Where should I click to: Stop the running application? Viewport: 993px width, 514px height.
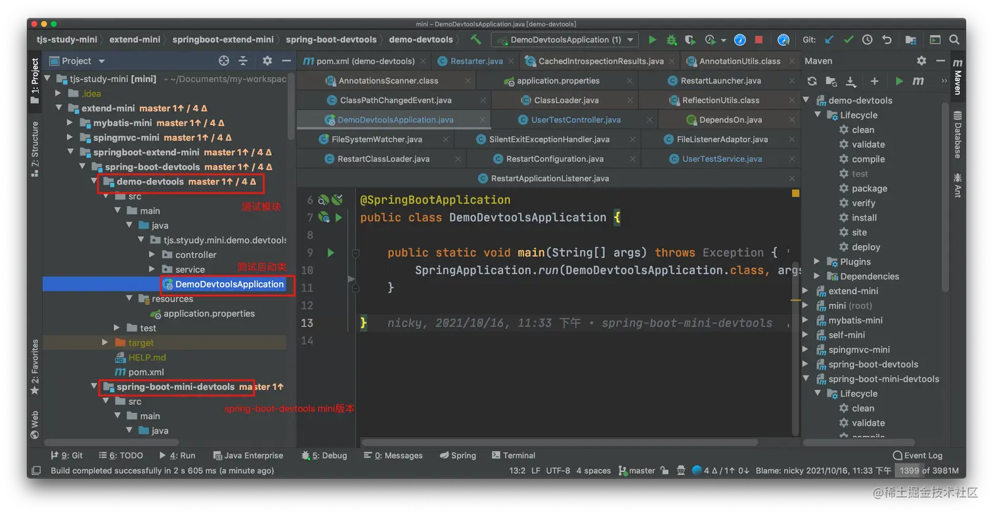(759, 40)
